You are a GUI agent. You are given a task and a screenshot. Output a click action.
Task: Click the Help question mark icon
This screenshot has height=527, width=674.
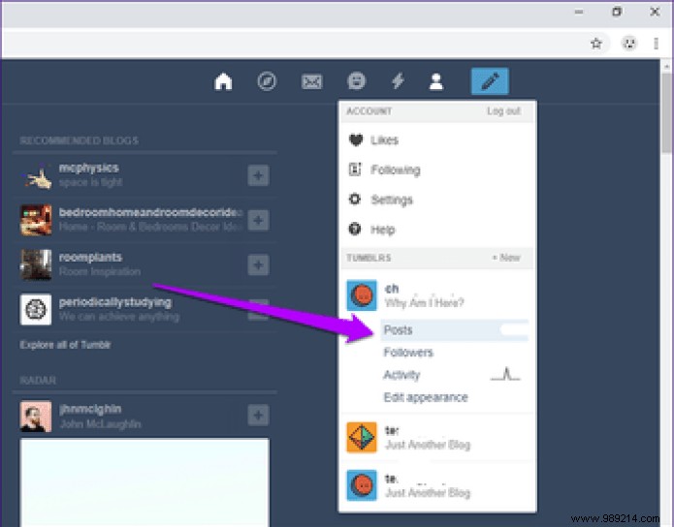pos(355,229)
